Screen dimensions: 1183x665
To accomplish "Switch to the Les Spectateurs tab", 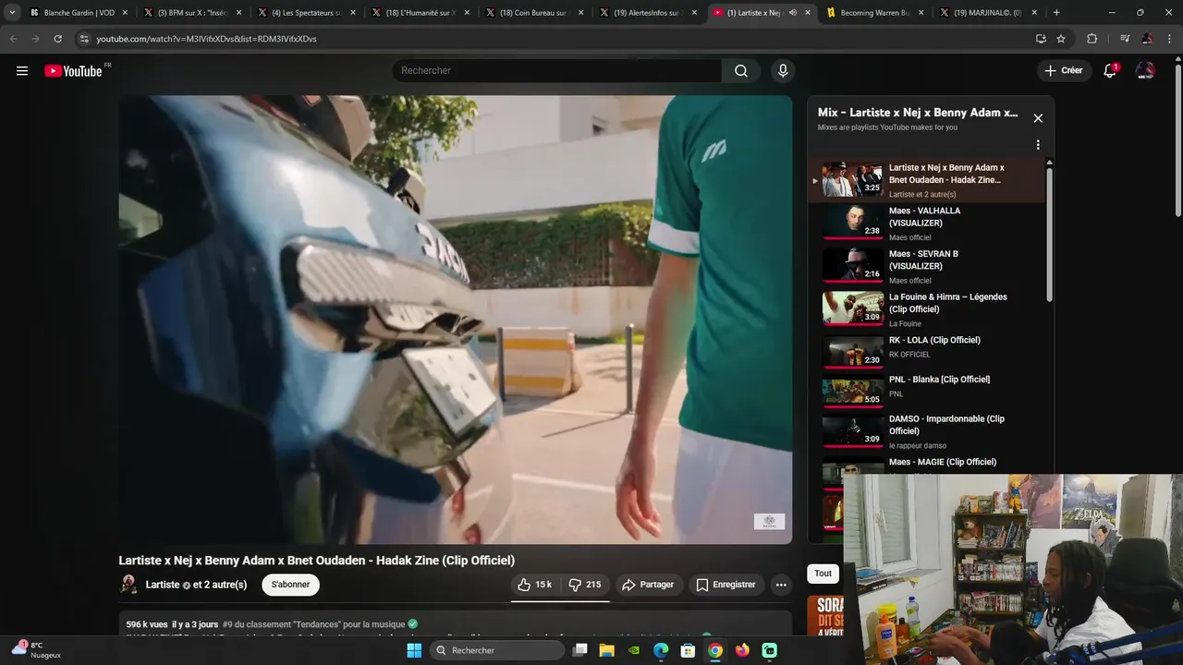I will (x=307, y=13).
